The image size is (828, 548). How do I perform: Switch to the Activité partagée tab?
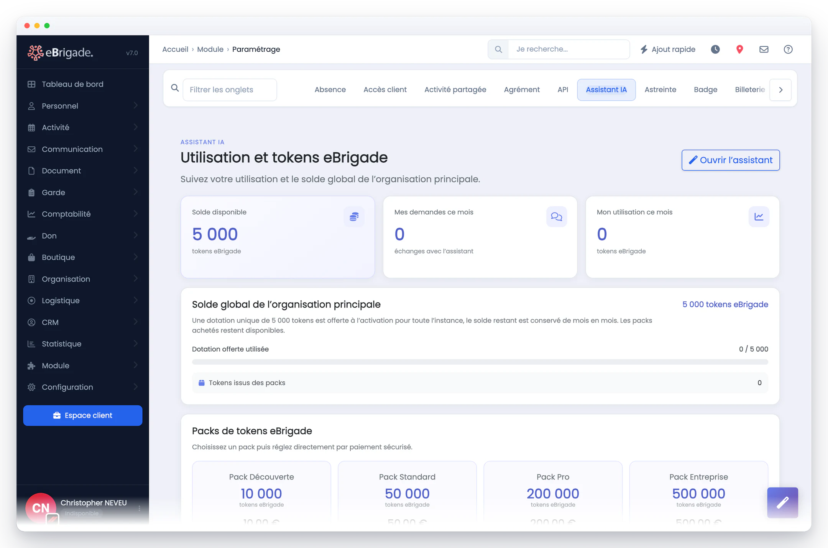[455, 90]
